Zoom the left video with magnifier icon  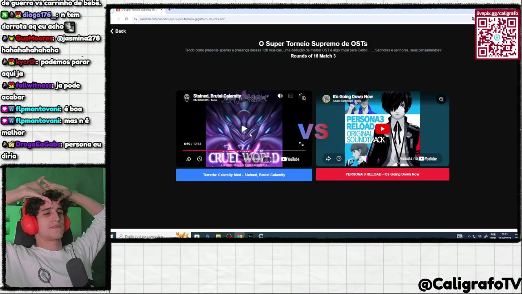[x=303, y=98]
